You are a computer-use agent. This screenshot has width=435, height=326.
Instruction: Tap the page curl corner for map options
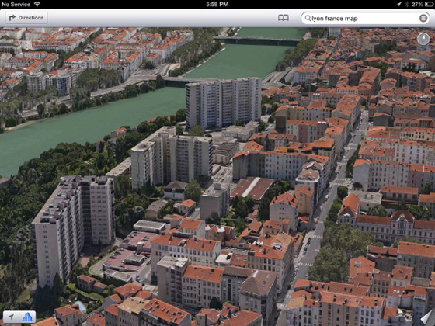pyautogui.click(x=426, y=317)
